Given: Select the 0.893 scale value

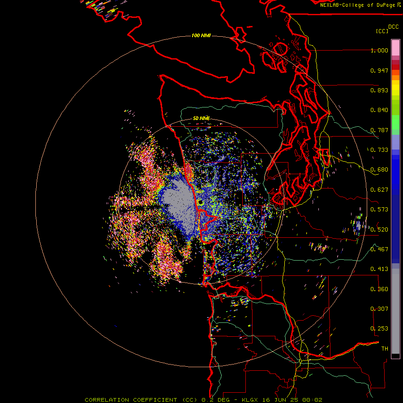Looking at the screenshot, I should tap(379, 90).
